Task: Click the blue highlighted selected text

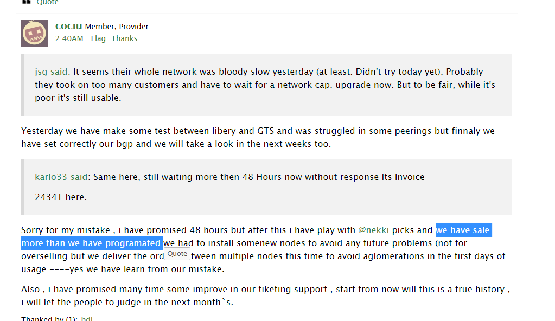Action: [x=92, y=243]
